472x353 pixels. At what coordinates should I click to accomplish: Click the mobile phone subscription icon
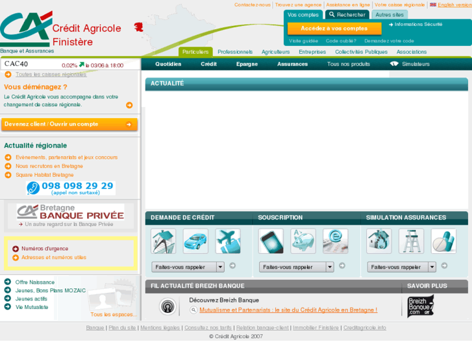tap(271, 241)
